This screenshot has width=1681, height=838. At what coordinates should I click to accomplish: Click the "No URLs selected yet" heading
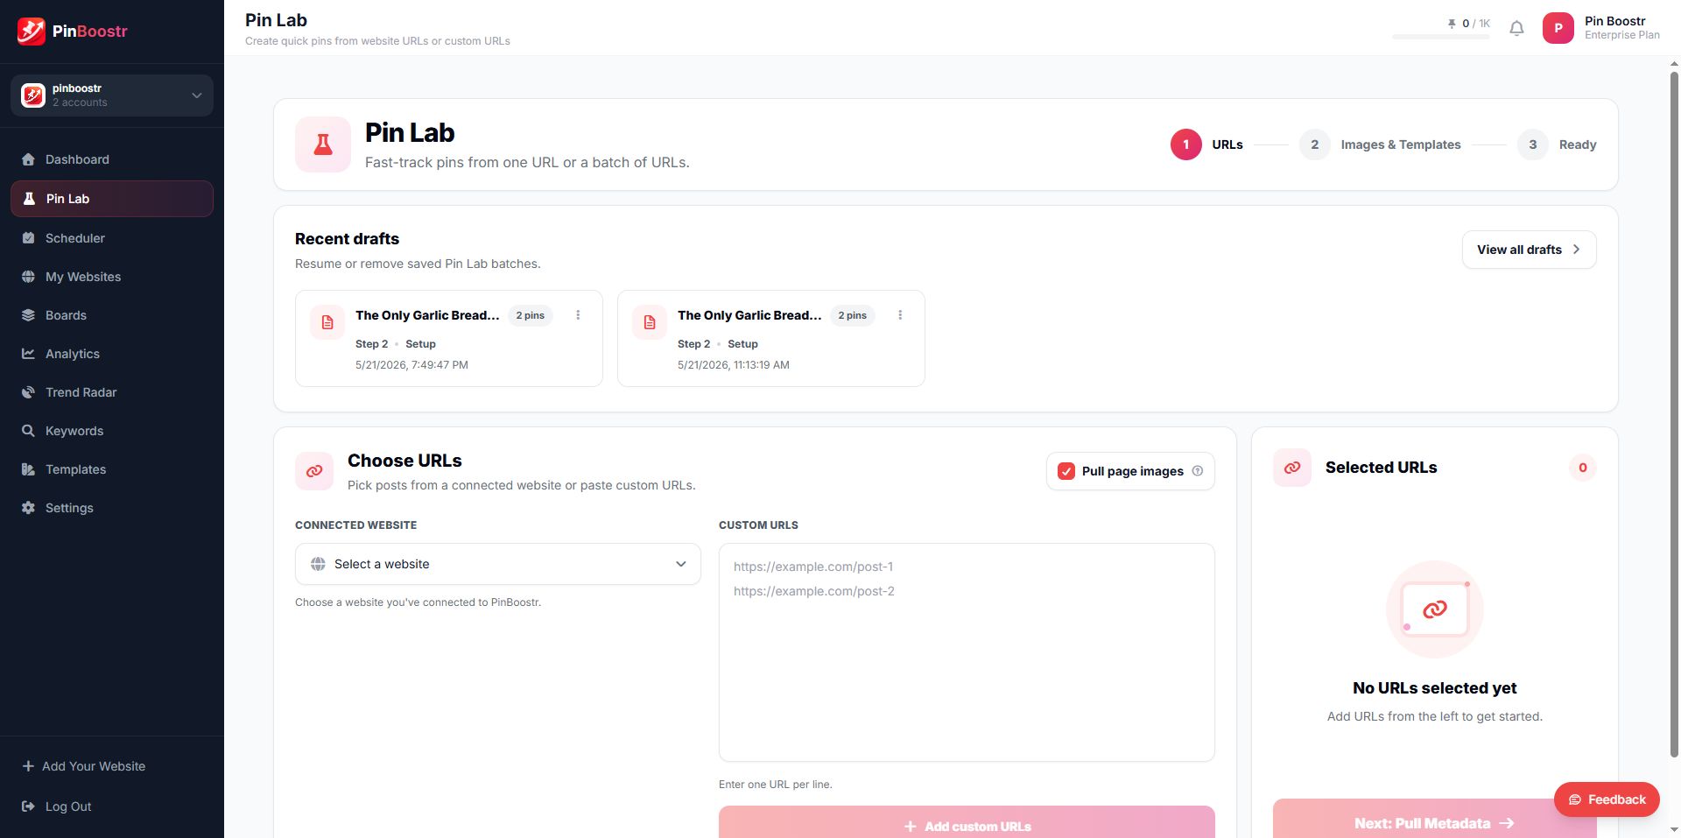coord(1435,688)
